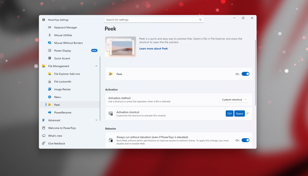Click the Peek magnifier icon in sidebar
Image resolution: width=308 pixels, height=176 pixels.
pyautogui.click(x=50, y=105)
